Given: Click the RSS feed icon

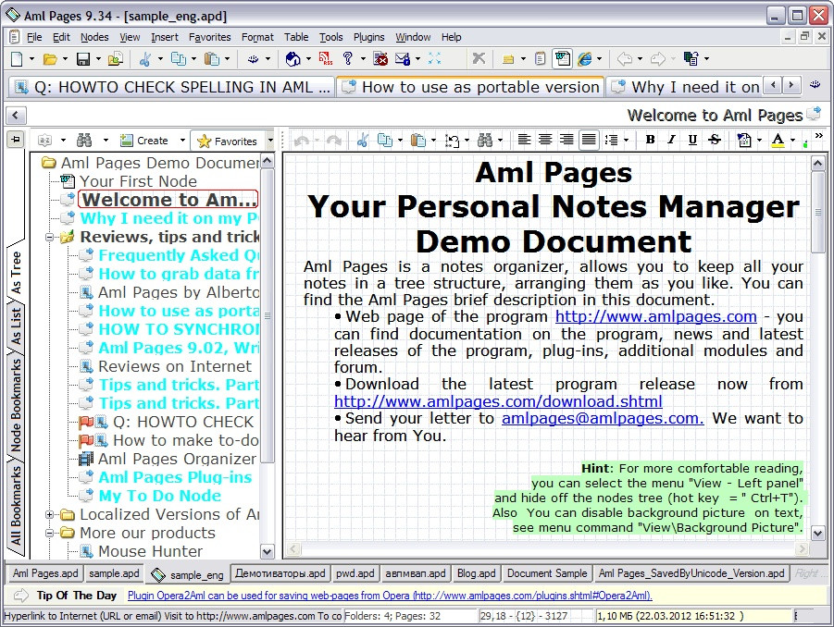Looking at the screenshot, I should (x=326, y=58).
